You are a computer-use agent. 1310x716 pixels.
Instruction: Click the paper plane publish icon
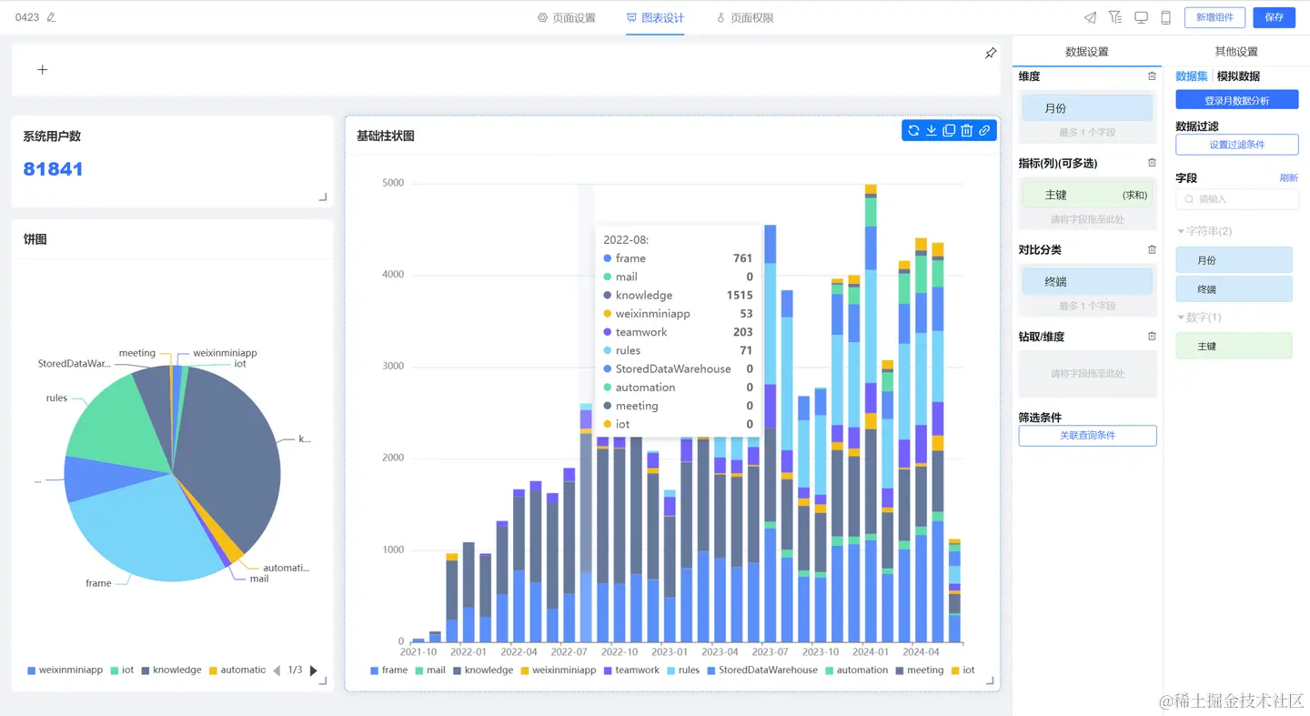coord(1090,17)
